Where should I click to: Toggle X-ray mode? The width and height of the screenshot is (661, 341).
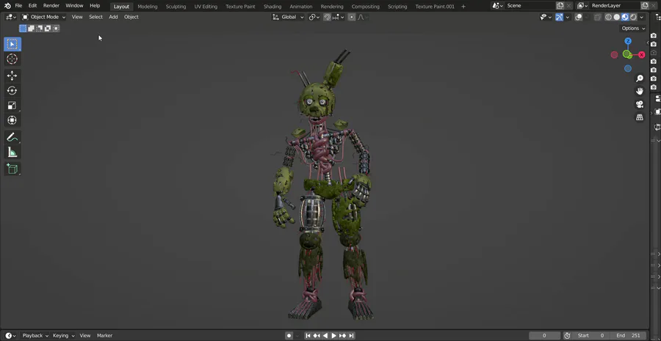[597, 18]
